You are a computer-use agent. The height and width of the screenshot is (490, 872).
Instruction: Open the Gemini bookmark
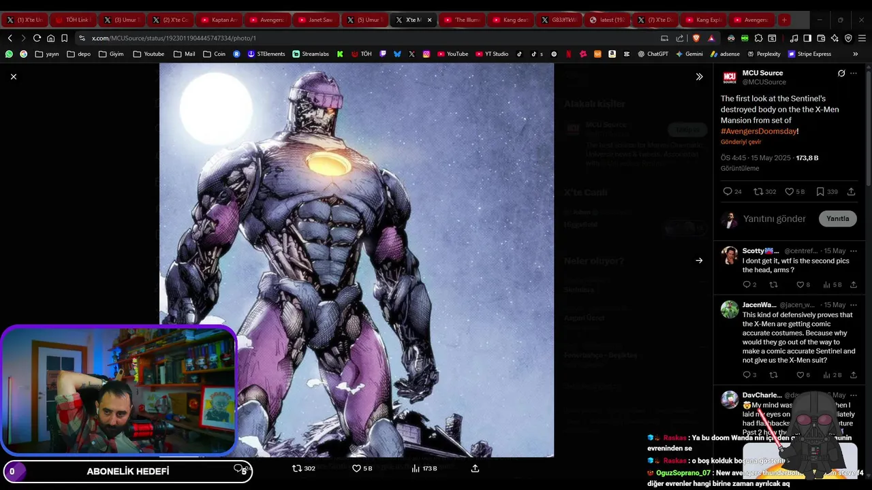point(689,54)
